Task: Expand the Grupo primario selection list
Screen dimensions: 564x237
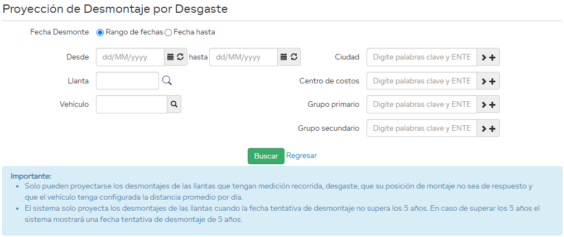Action: [488, 105]
